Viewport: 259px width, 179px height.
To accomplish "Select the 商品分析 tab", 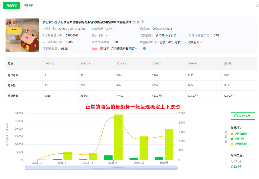I will (x=12, y=6).
